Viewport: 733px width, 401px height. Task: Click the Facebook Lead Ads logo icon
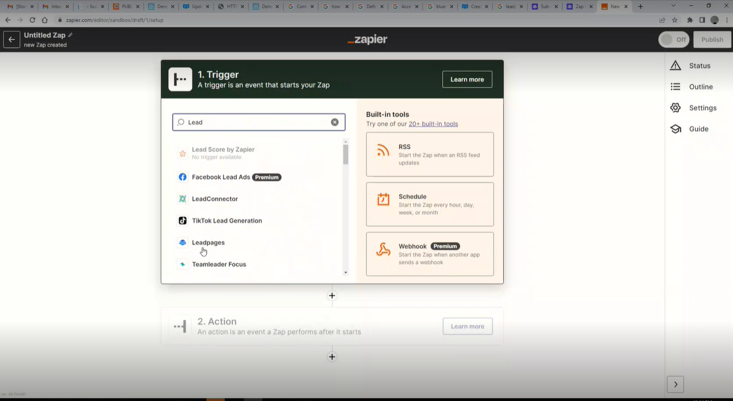183,177
